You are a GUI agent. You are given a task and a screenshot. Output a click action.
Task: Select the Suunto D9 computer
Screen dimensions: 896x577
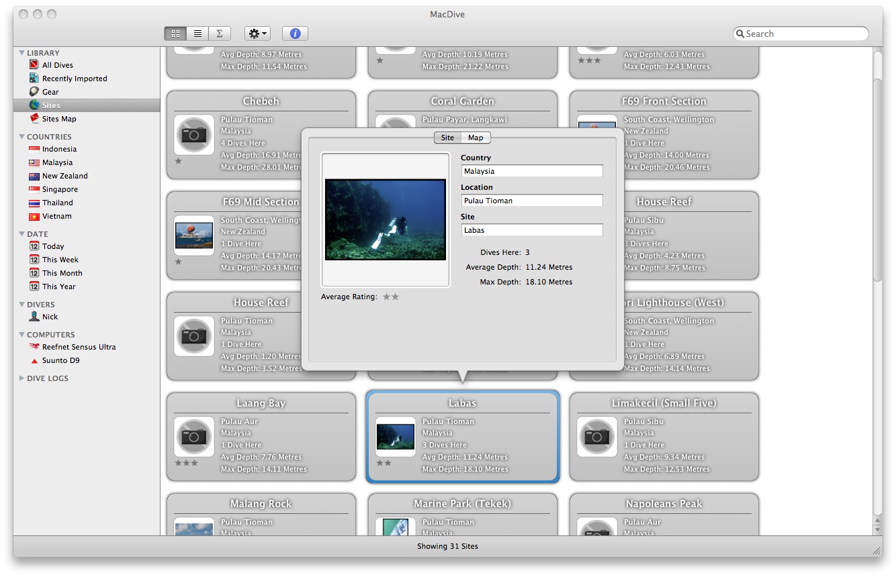pyautogui.click(x=60, y=360)
